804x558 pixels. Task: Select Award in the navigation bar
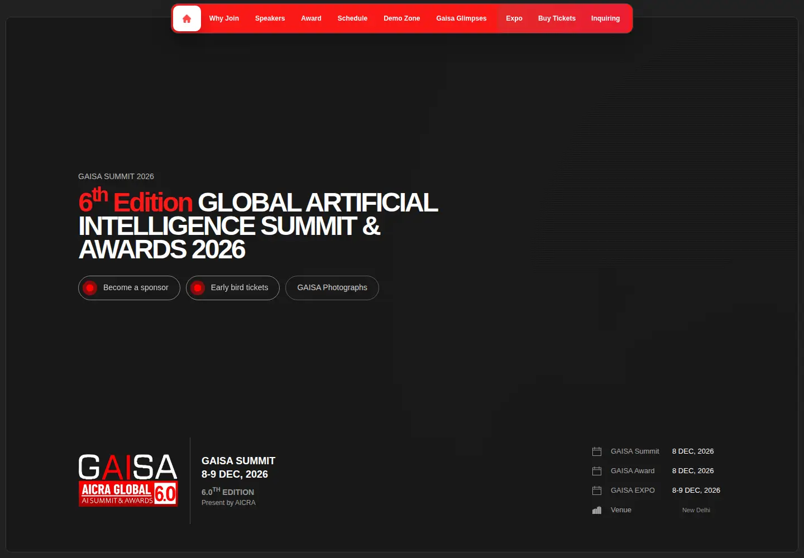pos(311,18)
